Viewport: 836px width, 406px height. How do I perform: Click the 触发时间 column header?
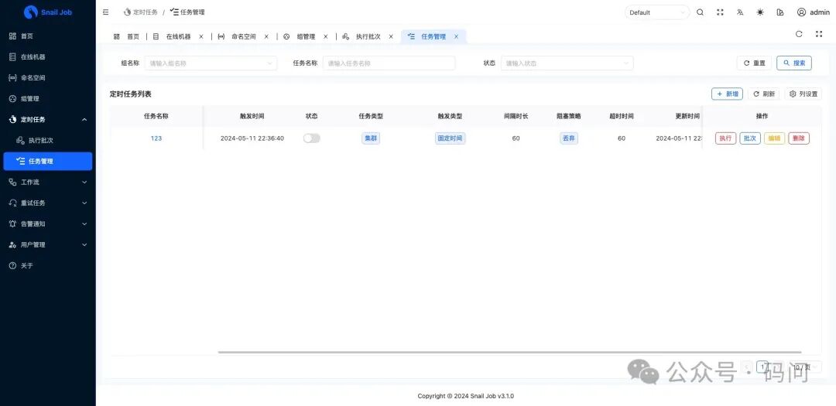pos(252,116)
